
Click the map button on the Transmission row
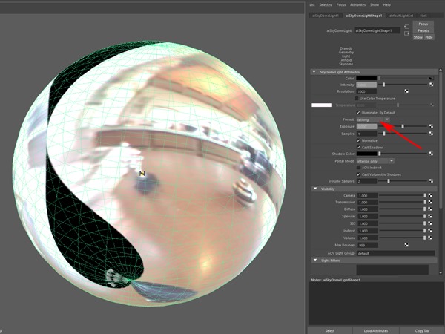click(x=430, y=202)
